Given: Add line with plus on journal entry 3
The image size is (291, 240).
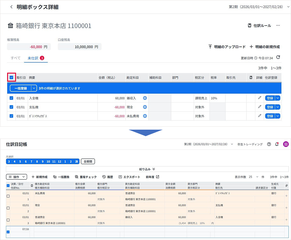Looking at the screenshot, I should click(x=286, y=220).
